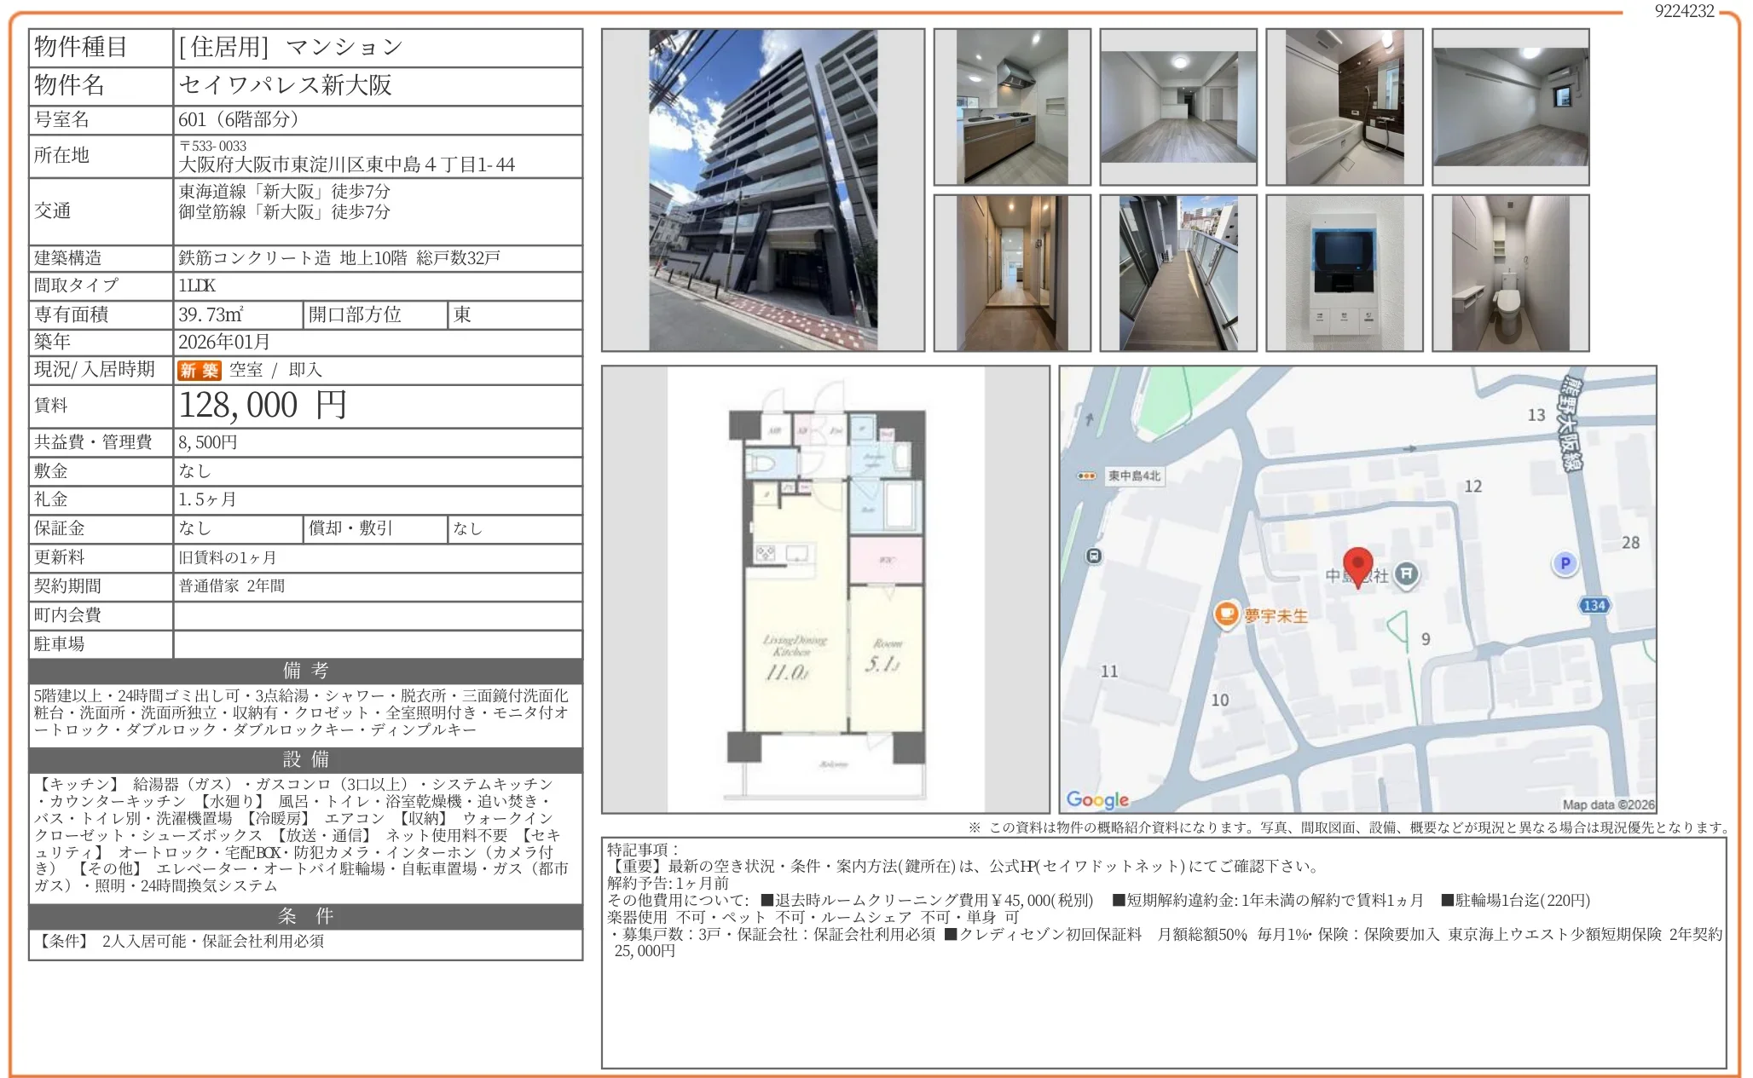The height and width of the screenshot is (1078, 1753).
Task: Click the bus stop icon on map
Action: tap(1094, 556)
